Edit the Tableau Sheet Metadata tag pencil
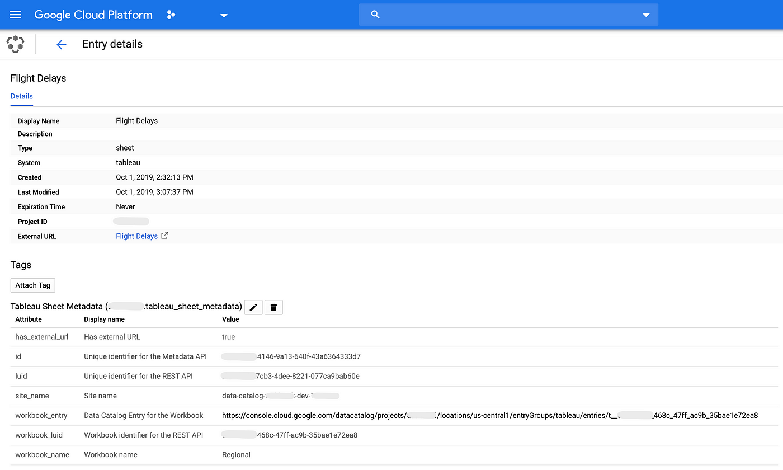This screenshot has height=470, width=783. [253, 307]
